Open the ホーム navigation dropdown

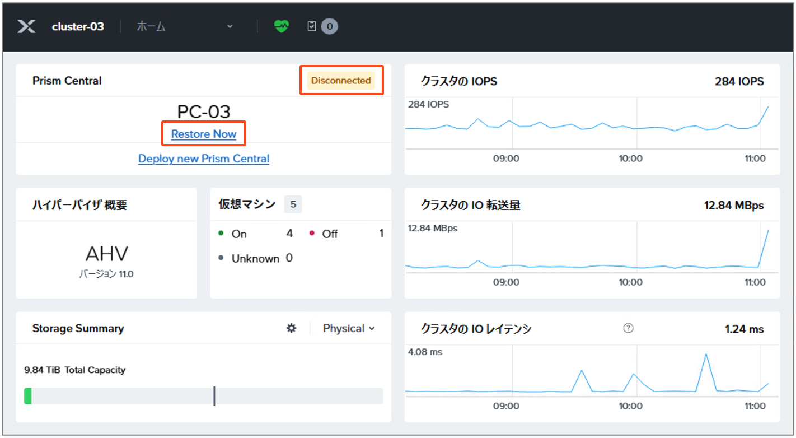coord(185,26)
